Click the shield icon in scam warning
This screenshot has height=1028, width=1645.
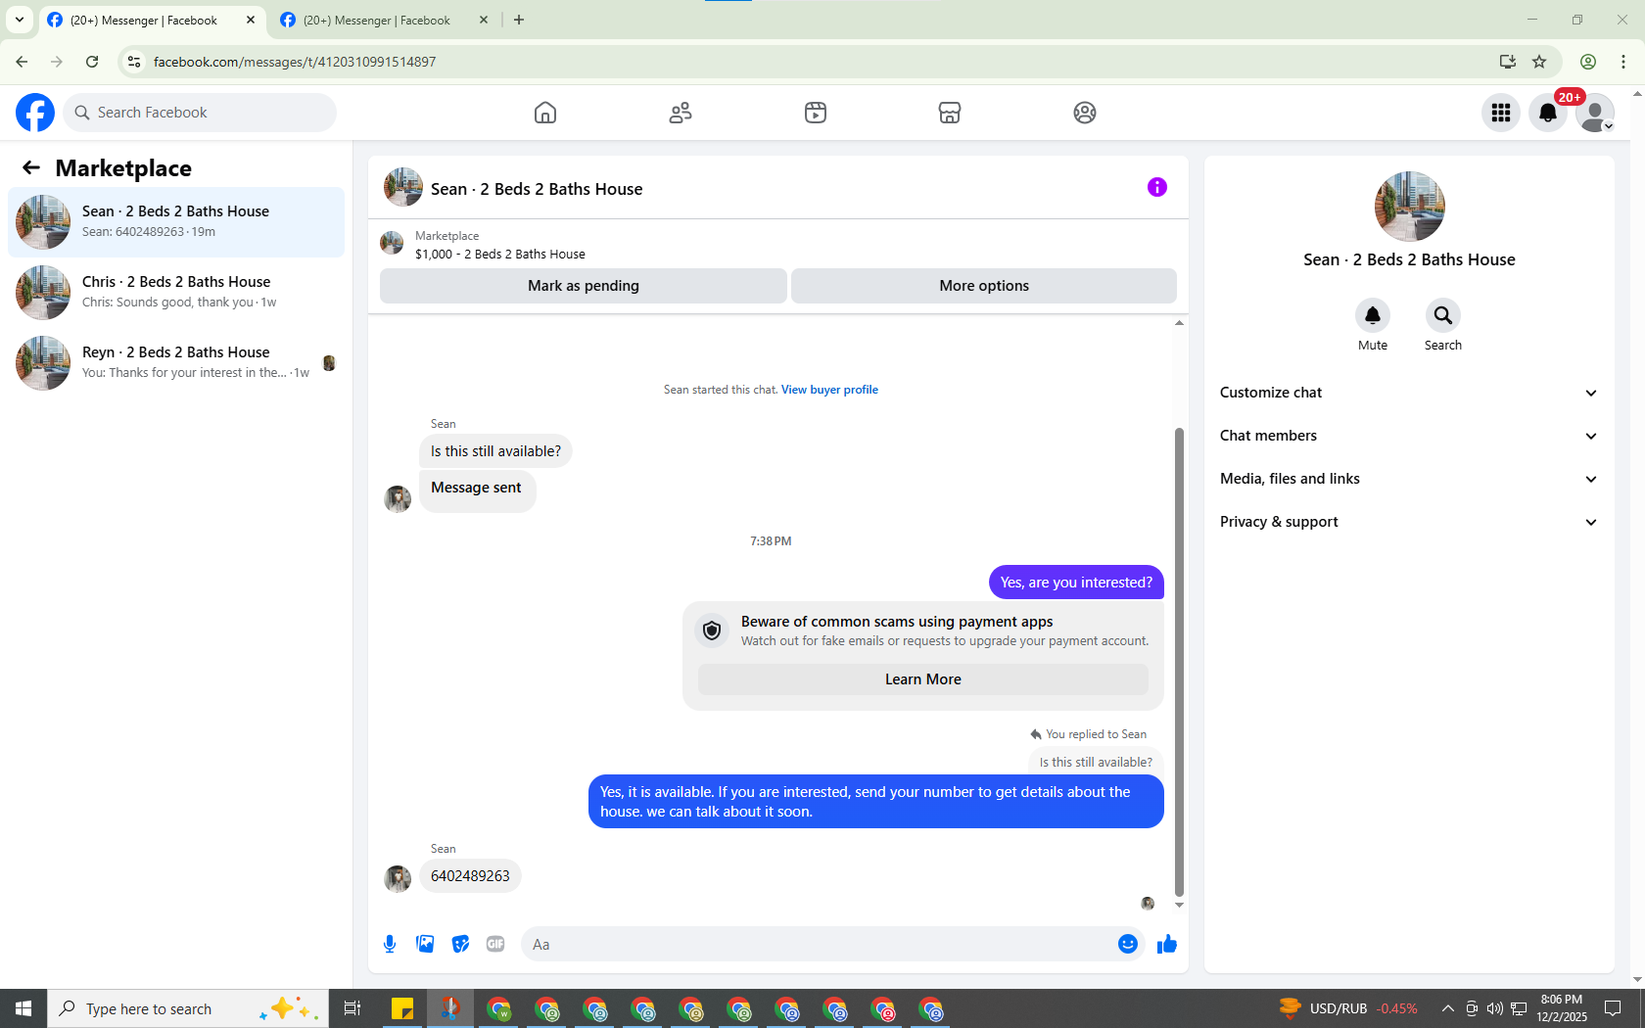pyautogui.click(x=712, y=631)
